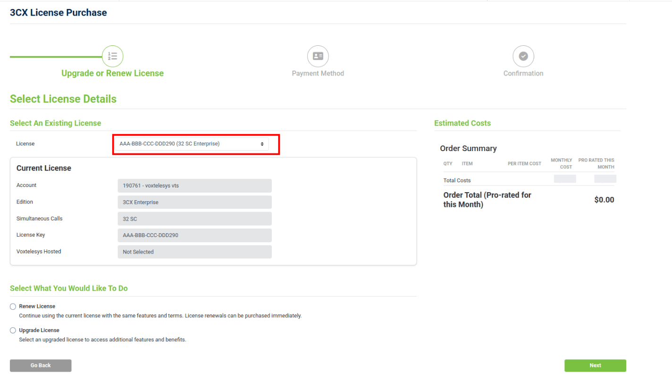
Task: Click the Upgrade or Renew License step label
Action: pos(112,73)
